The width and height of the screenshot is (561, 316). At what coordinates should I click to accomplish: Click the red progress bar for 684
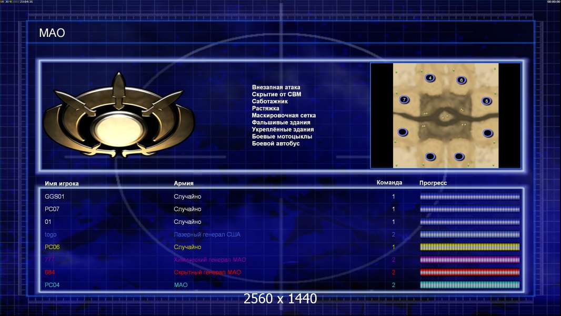[470, 272]
